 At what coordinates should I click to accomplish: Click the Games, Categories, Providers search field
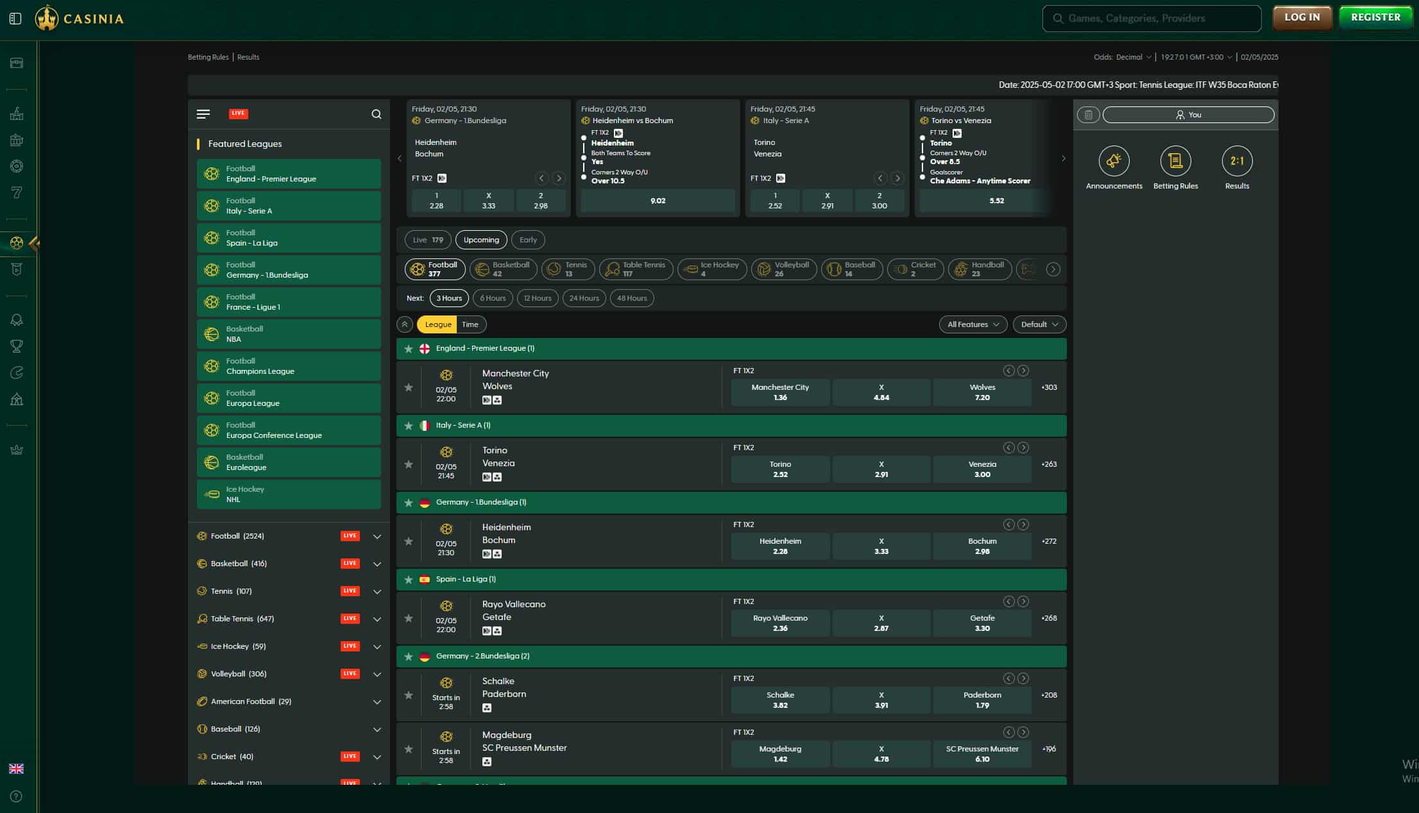(x=1151, y=19)
